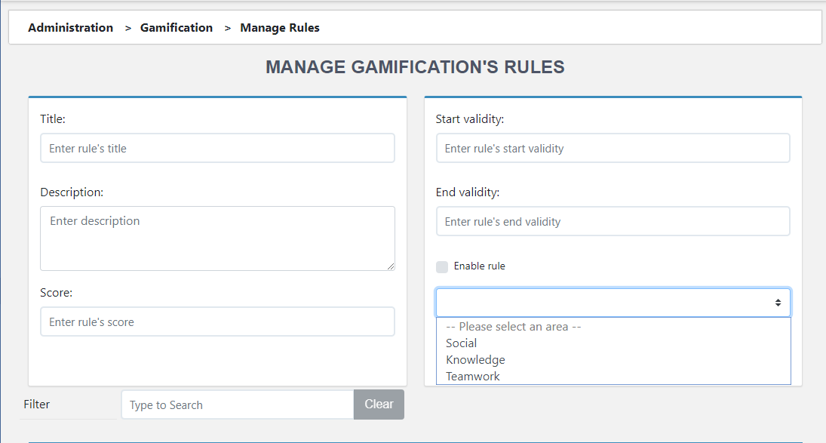Click the 'Description:' label
The height and width of the screenshot is (443, 826).
pyautogui.click(x=72, y=192)
